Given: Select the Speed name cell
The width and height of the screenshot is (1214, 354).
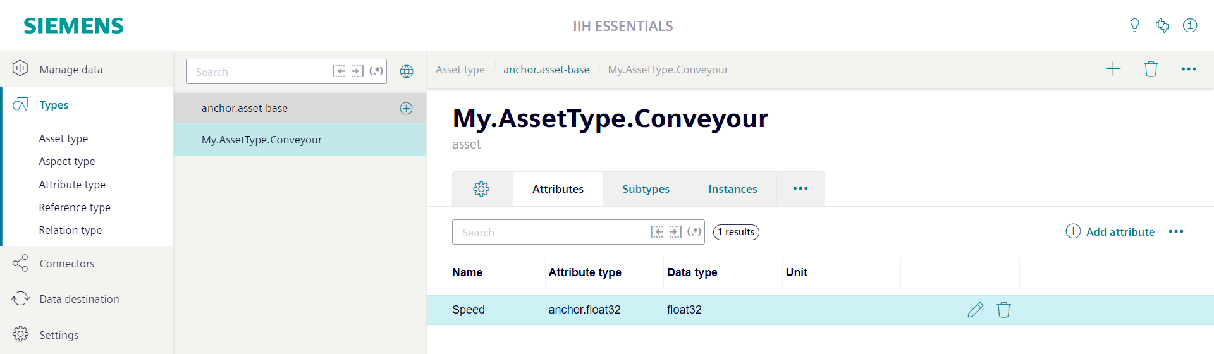Looking at the screenshot, I should pyautogui.click(x=469, y=310).
